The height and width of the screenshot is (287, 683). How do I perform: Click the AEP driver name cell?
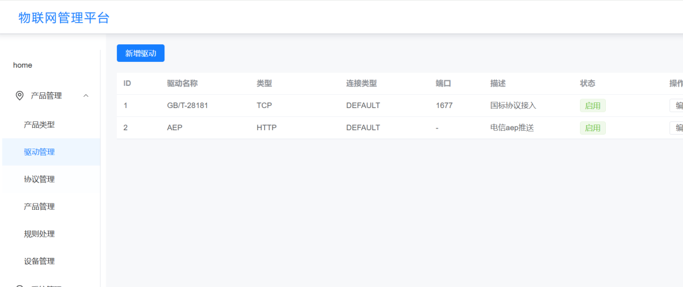click(x=174, y=128)
